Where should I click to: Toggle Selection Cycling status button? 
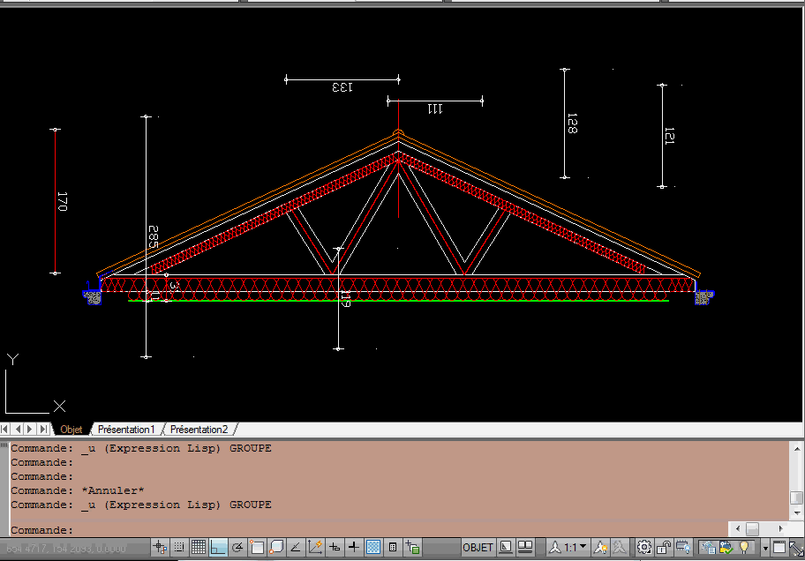point(412,548)
